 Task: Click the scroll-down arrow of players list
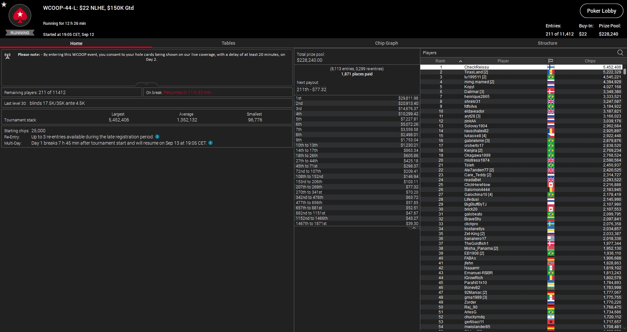(625, 328)
